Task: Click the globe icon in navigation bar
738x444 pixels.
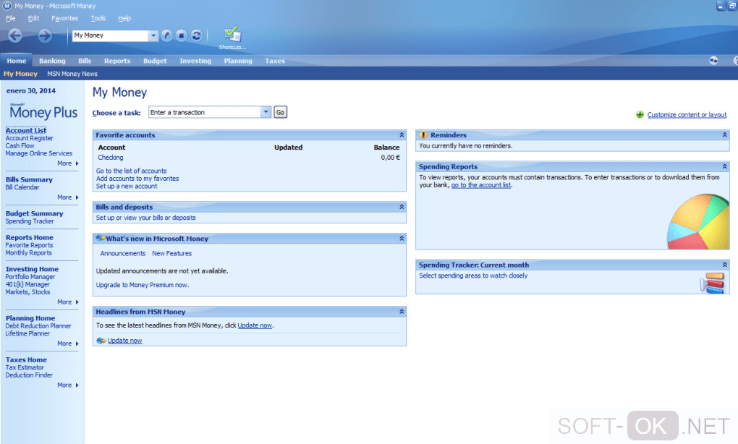Action: pyautogui.click(x=713, y=61)
